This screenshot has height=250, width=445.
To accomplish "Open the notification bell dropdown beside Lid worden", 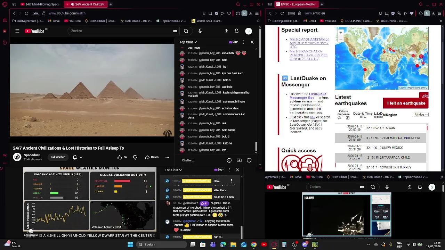I will (x=78, y=157).
